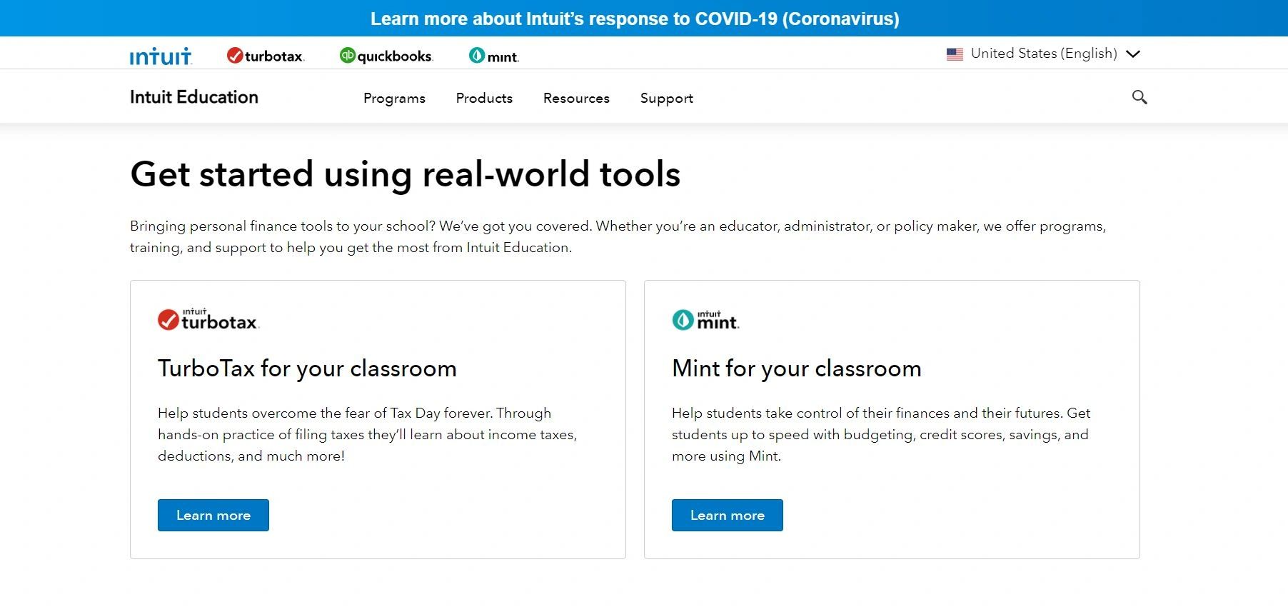The height and width of the screenshot is (607, 1288).
Task: Open COVID-19 response banner link
Action: coord(635,19)
